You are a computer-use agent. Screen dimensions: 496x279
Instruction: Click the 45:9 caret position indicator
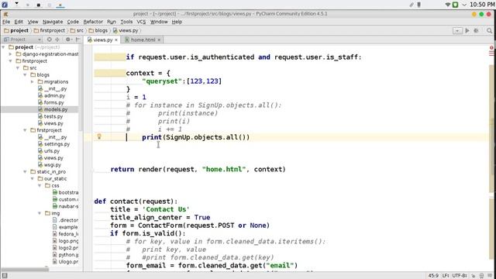point(433,276)
